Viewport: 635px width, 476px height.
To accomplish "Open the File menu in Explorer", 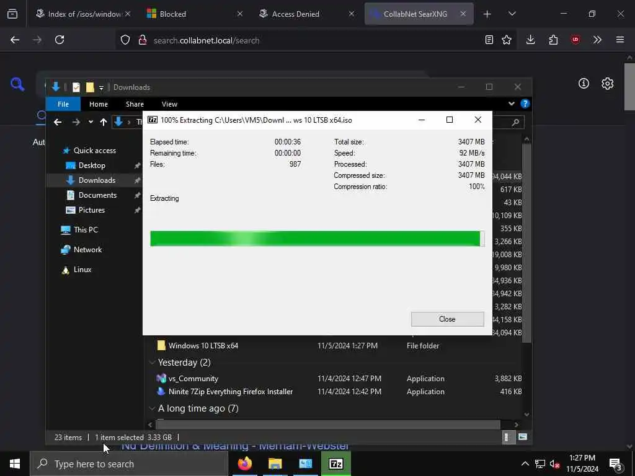I will pos(63,104).
